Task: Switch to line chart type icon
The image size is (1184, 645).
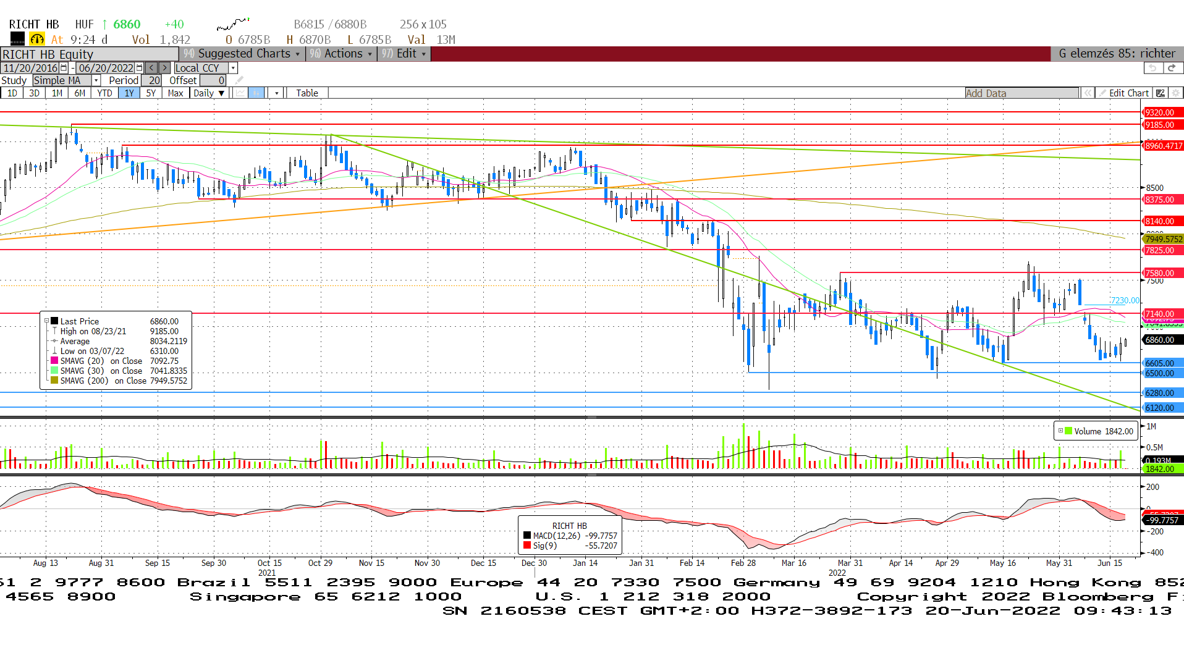Action: (240, 93)
